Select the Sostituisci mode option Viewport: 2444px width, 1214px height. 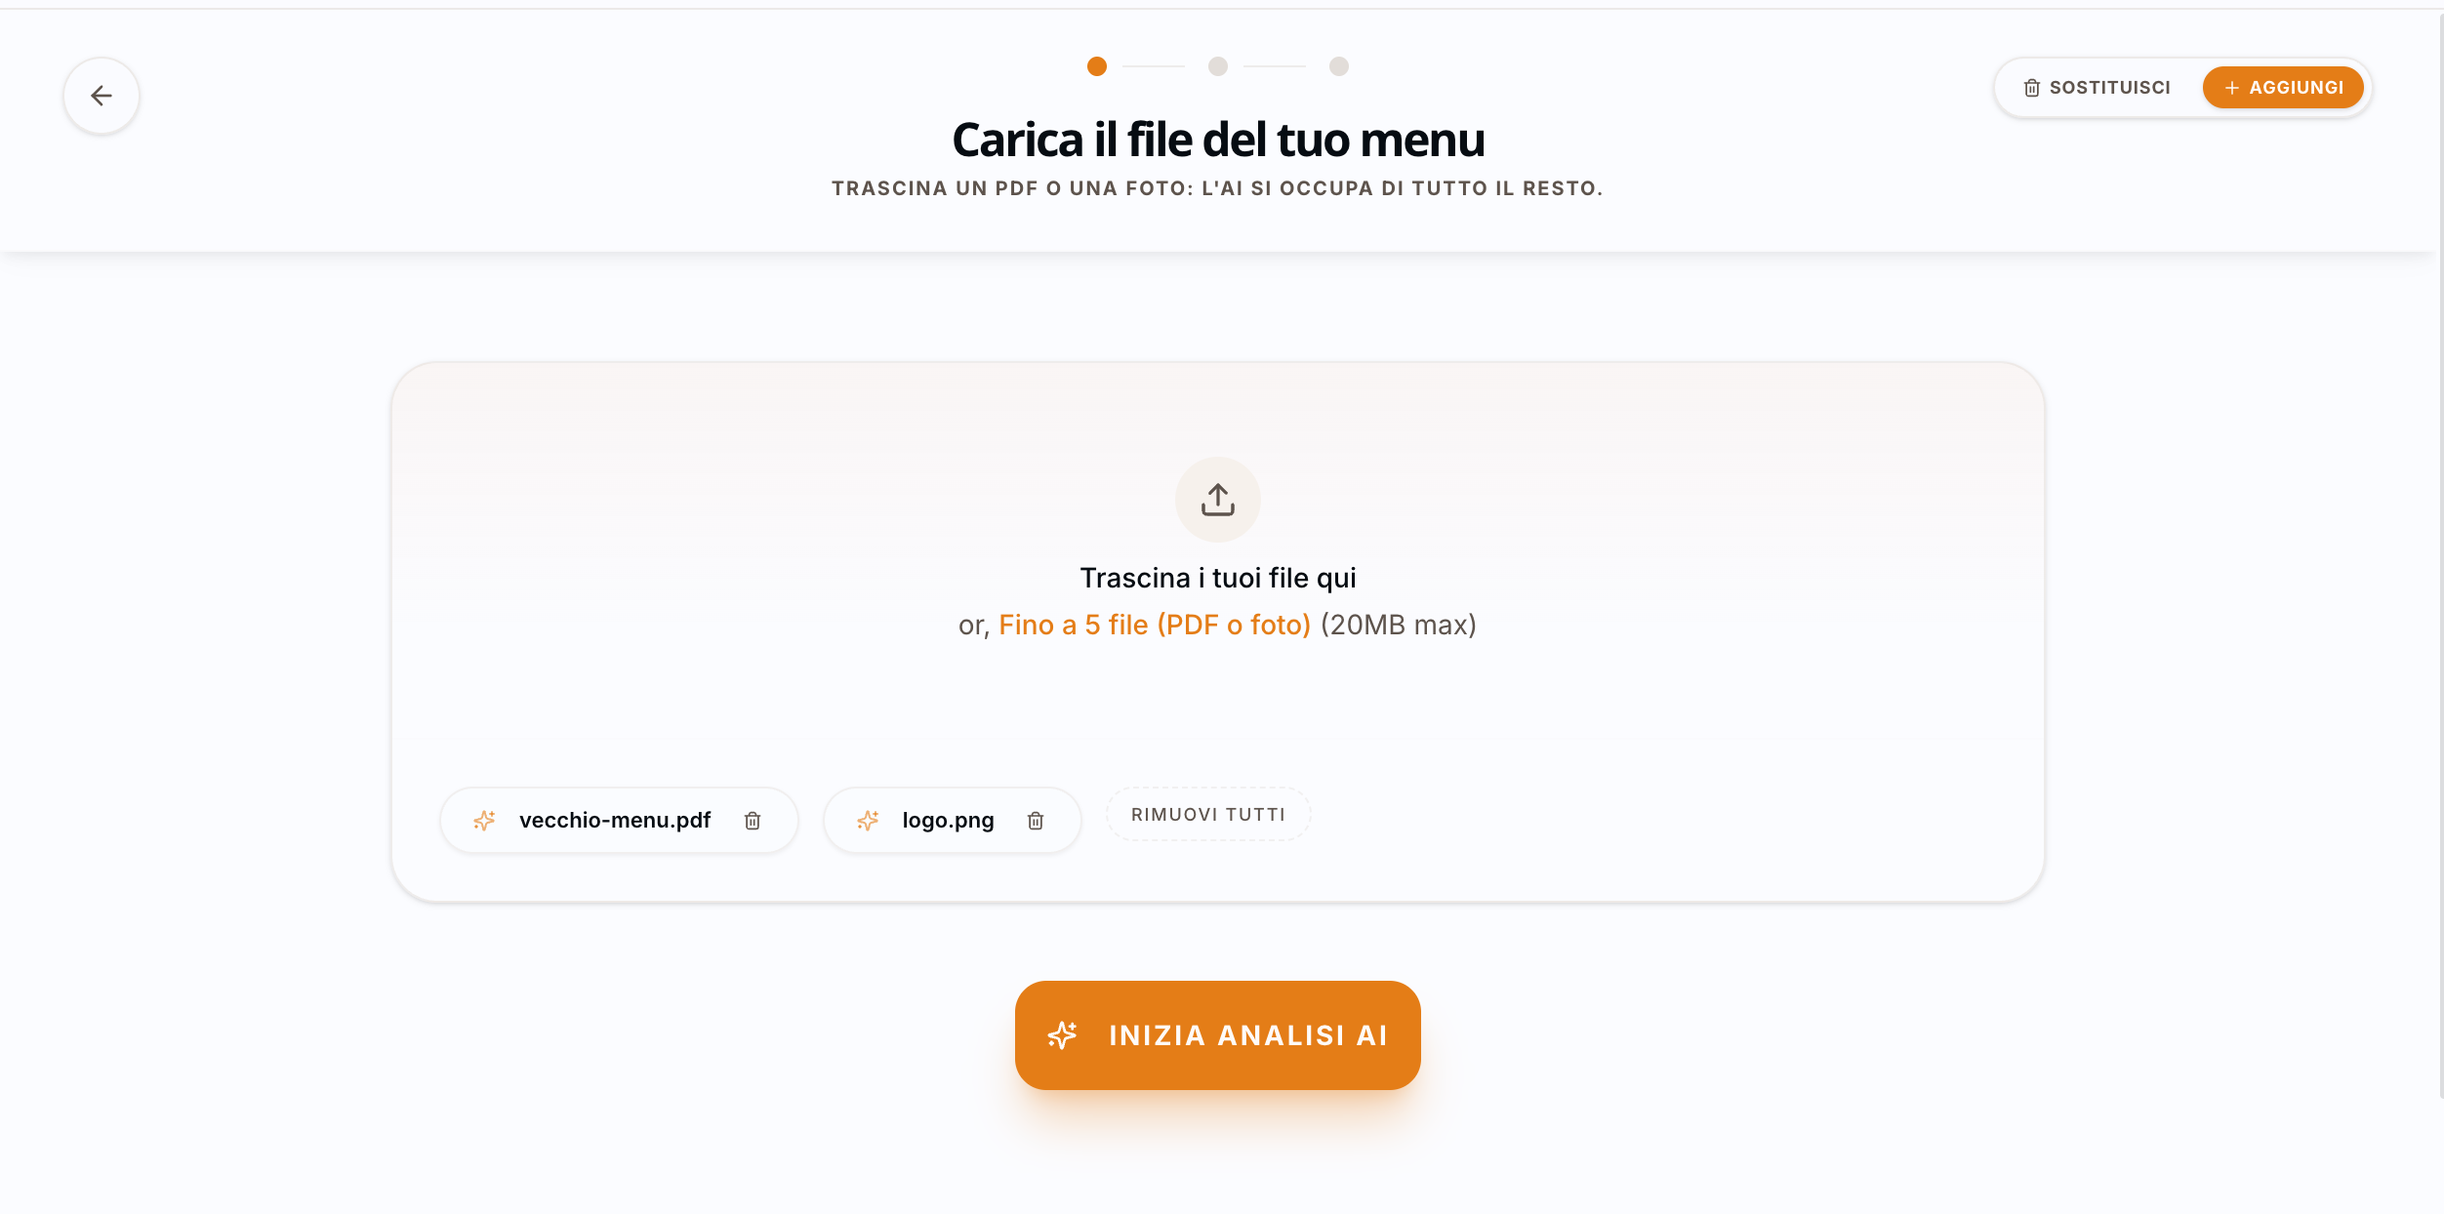pos(2097,88)
